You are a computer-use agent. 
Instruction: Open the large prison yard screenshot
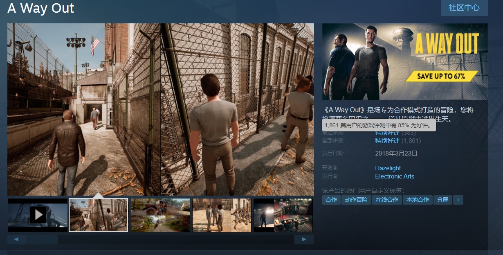click(x=161, y=109)
